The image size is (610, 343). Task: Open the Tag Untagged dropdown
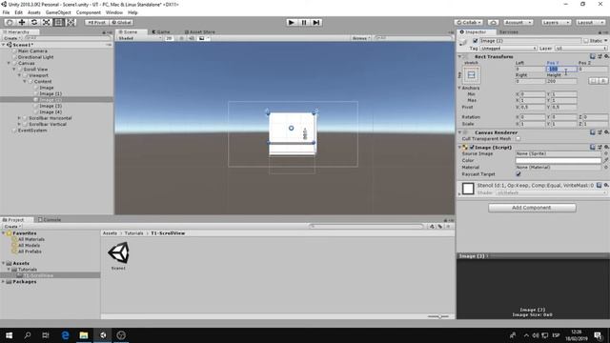(508, 49)
